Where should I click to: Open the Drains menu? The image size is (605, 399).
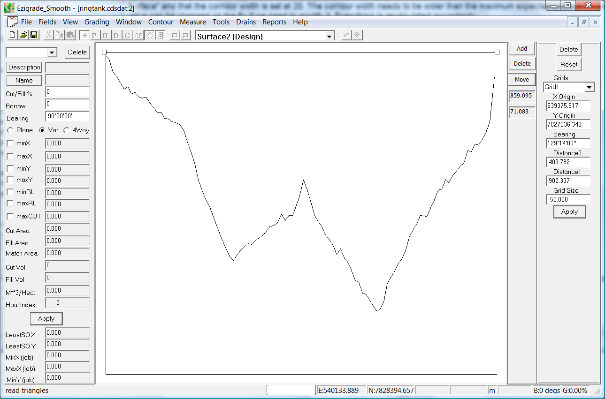(246, 22)
